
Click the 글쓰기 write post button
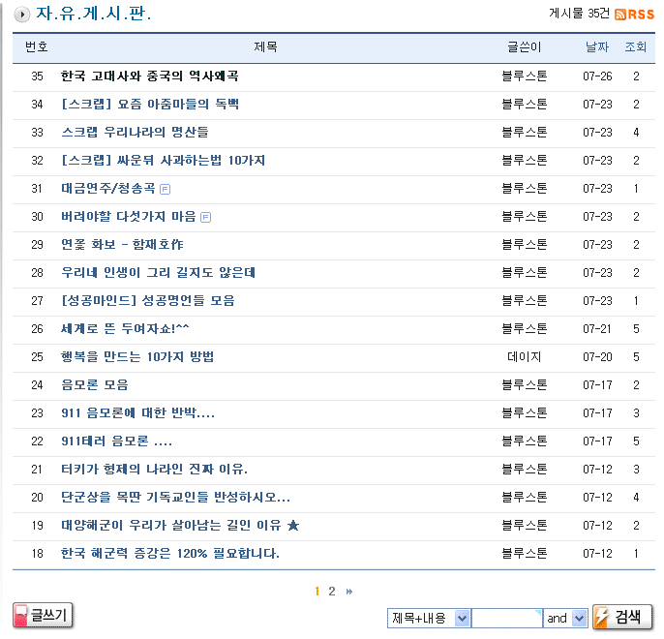point(43,616)
